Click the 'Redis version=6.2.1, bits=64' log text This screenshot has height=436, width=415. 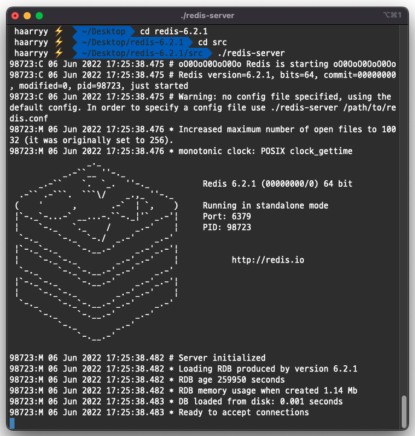[246, 75]
